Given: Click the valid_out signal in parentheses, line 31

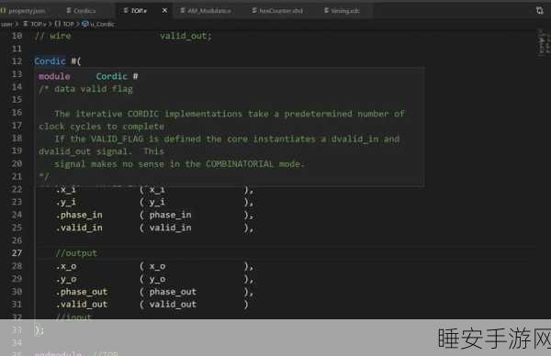Looking at the screenshot, I should (x=173, y=305).
